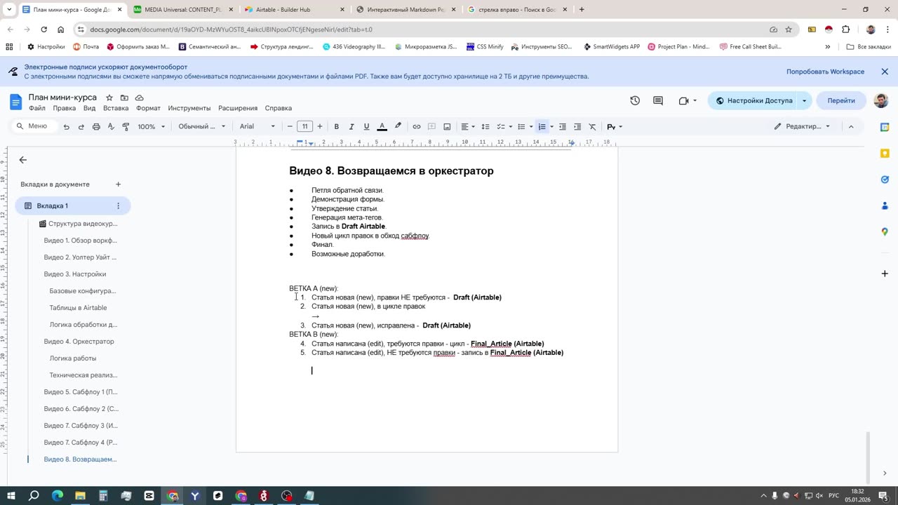898x505 pixels.
Task: Clear text formatting
Action: (592, 127)
